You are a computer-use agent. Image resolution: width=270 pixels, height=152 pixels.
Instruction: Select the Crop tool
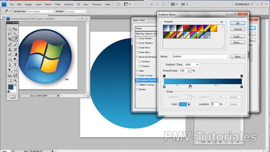click(10, 39)
